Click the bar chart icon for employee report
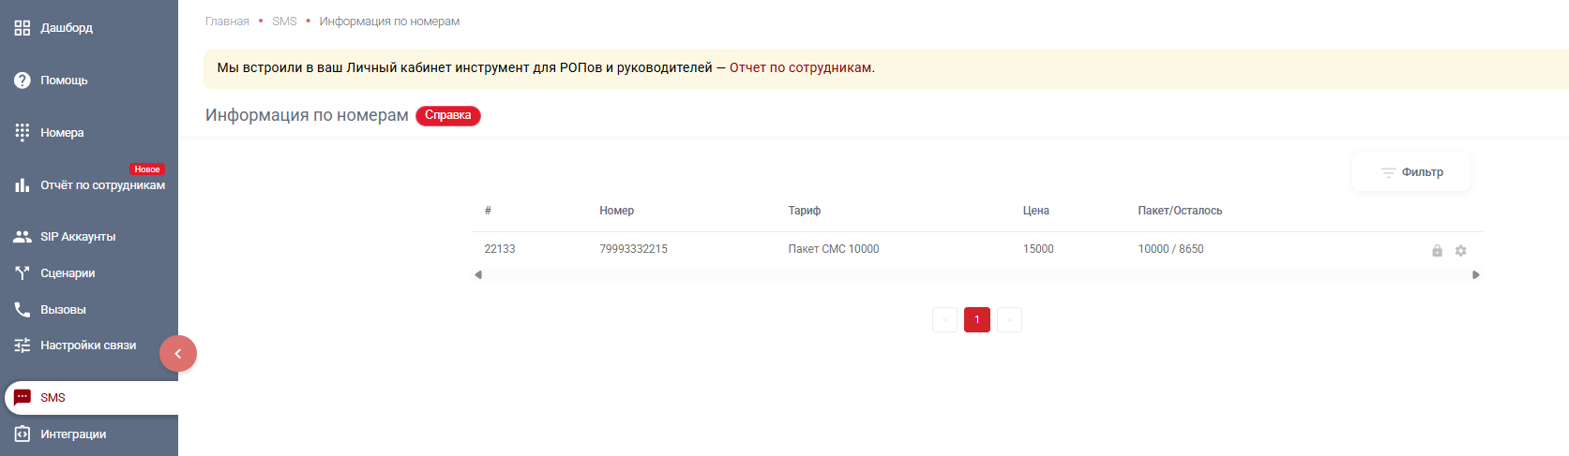1569x456 pixels. click(23, 185)
